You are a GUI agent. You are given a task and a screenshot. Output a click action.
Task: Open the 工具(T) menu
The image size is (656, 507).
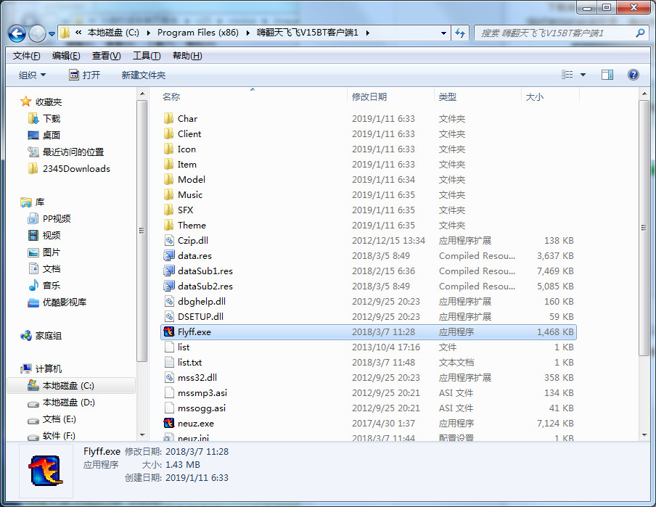coord(147,56)
